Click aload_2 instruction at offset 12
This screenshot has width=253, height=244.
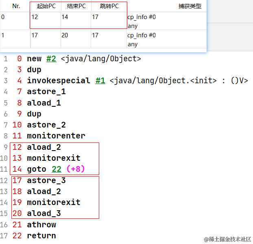[44, 147]
